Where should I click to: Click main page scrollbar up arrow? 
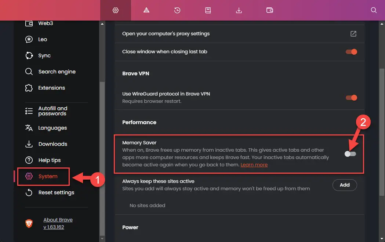click(382, 24)
